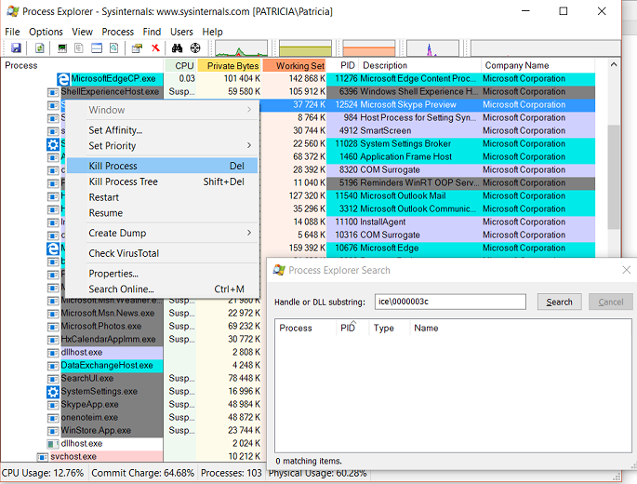
Task: Click the HxCalendarAppImm.exe process icon
Action: 53,340
